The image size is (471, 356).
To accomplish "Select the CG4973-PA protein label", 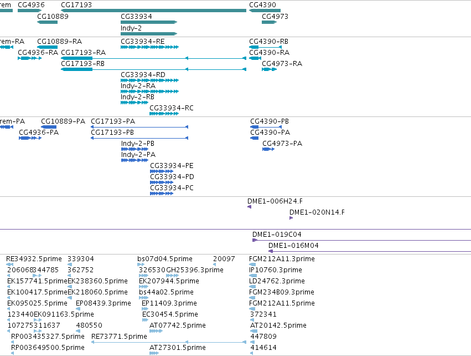I will [x=282, y=144].
